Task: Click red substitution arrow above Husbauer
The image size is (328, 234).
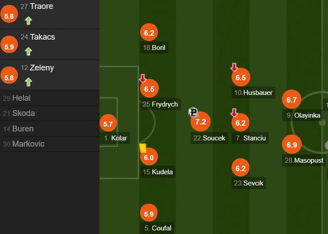Action: [234, 68]
